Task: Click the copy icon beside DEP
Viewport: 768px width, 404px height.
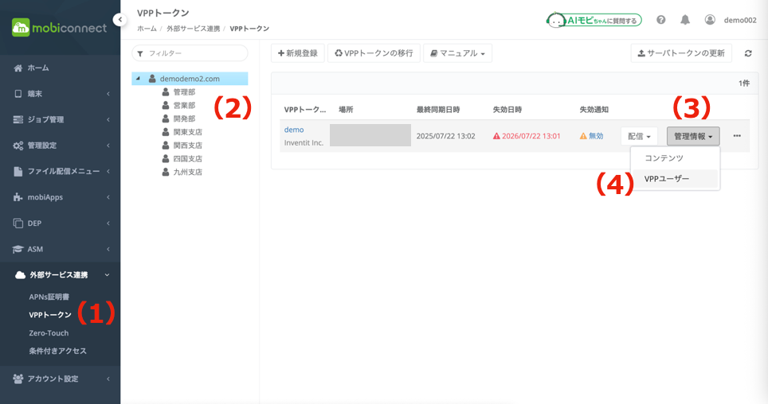Action: pyautogui.click(x=18, y=223)
